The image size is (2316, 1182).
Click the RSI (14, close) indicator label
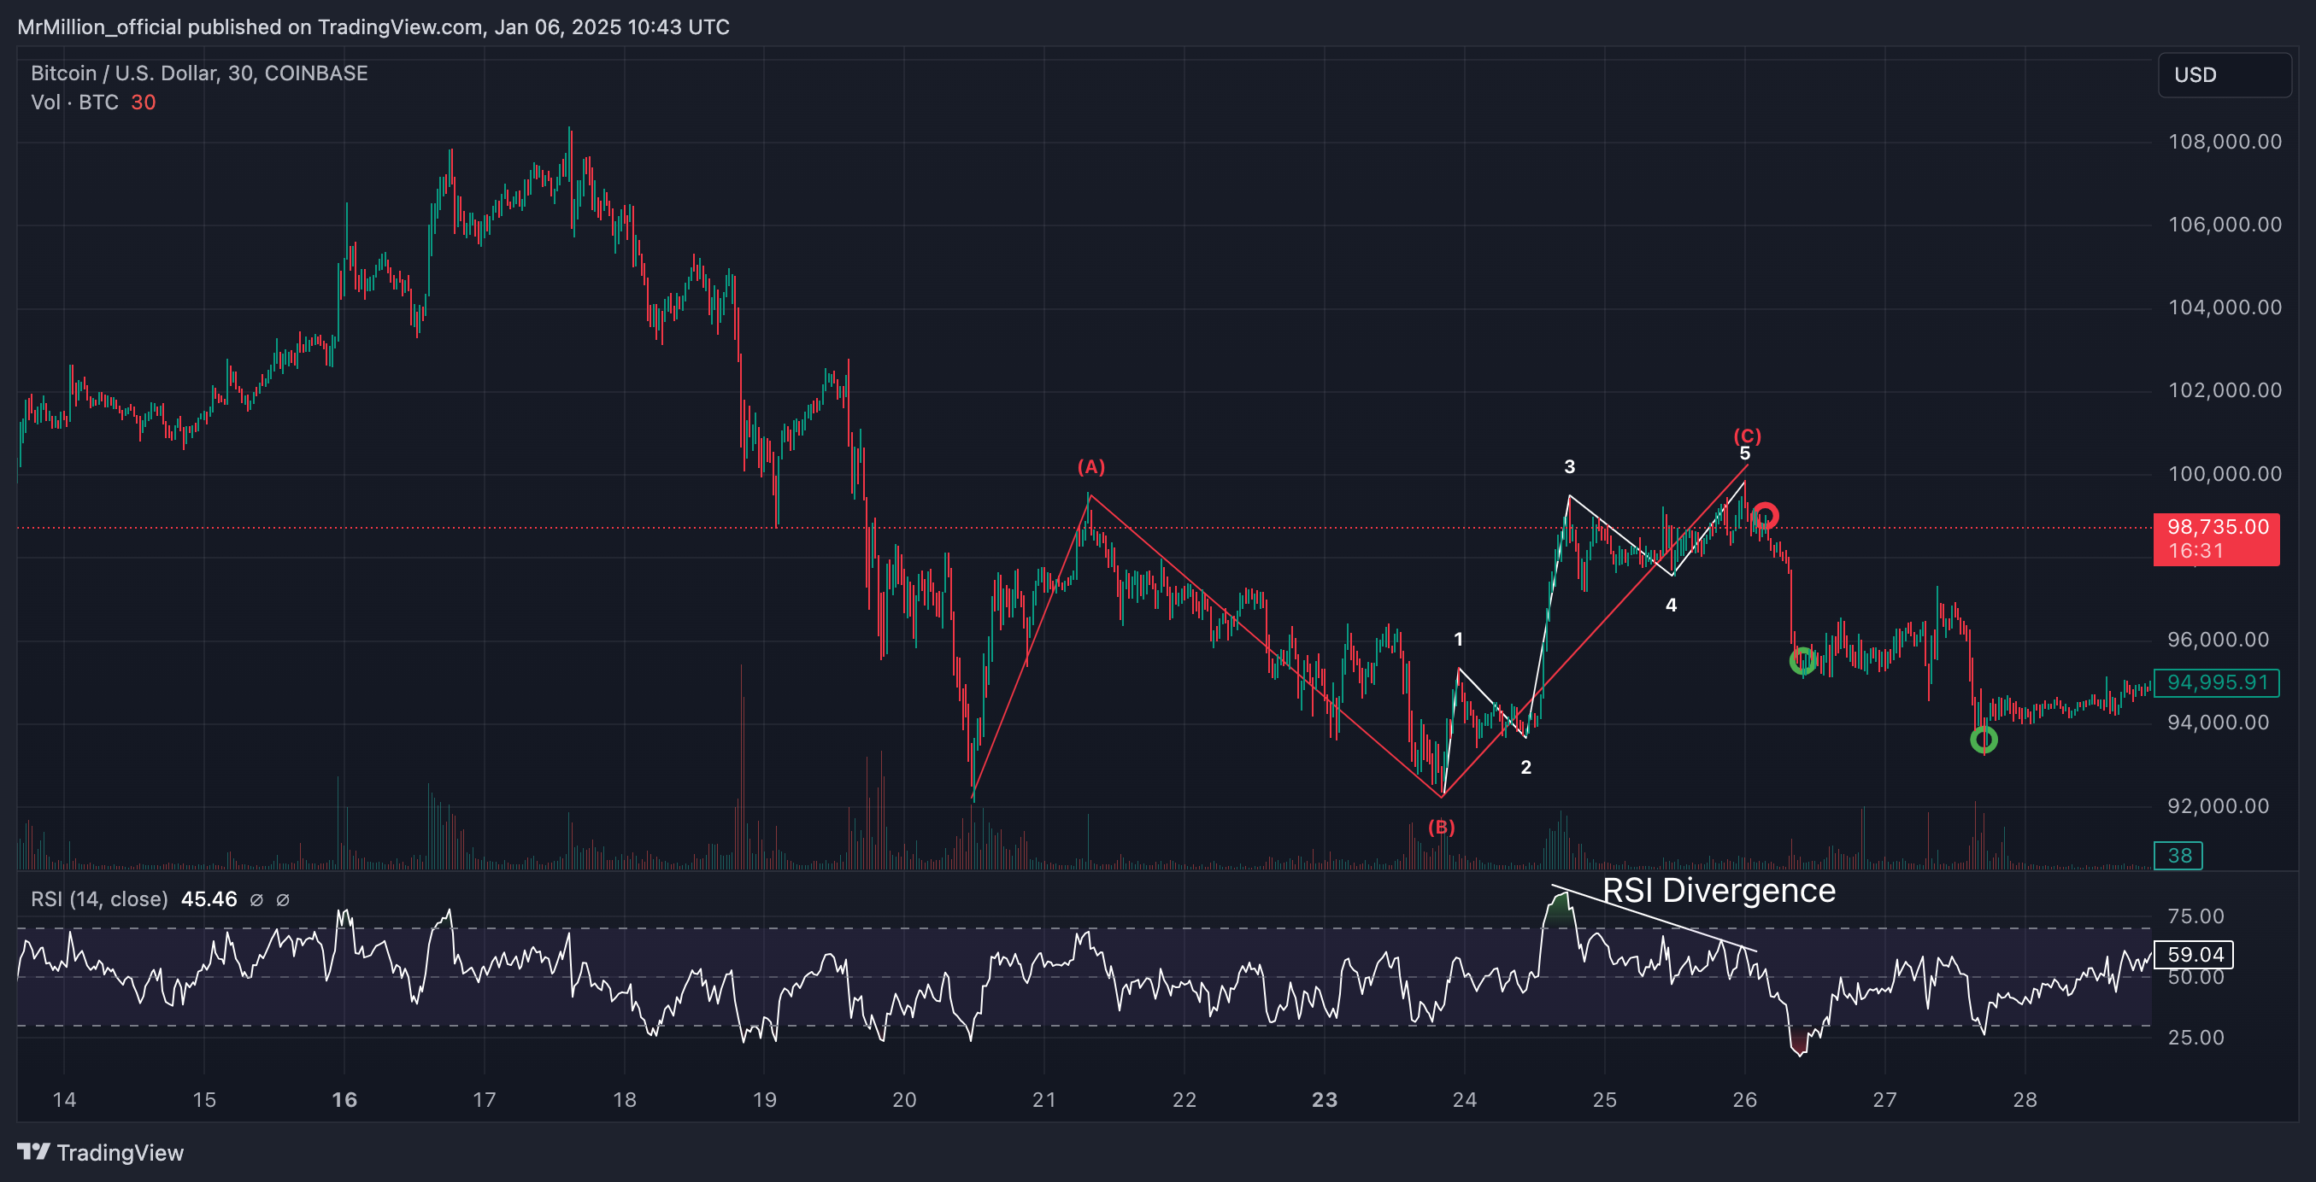[100, 899]
